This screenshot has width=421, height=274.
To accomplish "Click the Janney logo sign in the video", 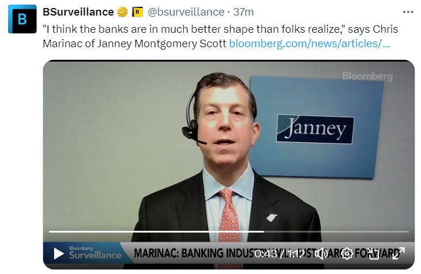I will tap(315, 129).
